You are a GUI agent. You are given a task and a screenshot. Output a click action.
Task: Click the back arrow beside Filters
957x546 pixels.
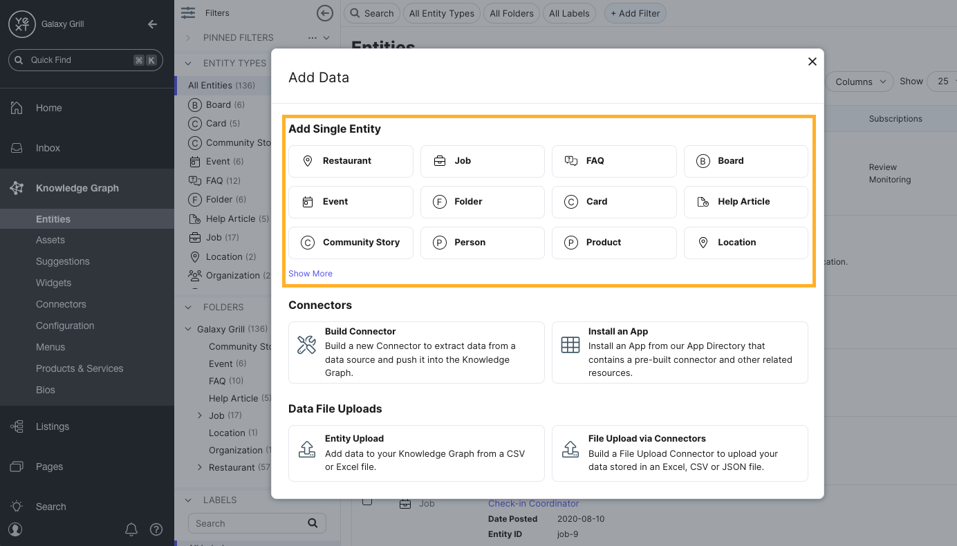(x=324, y=12)
